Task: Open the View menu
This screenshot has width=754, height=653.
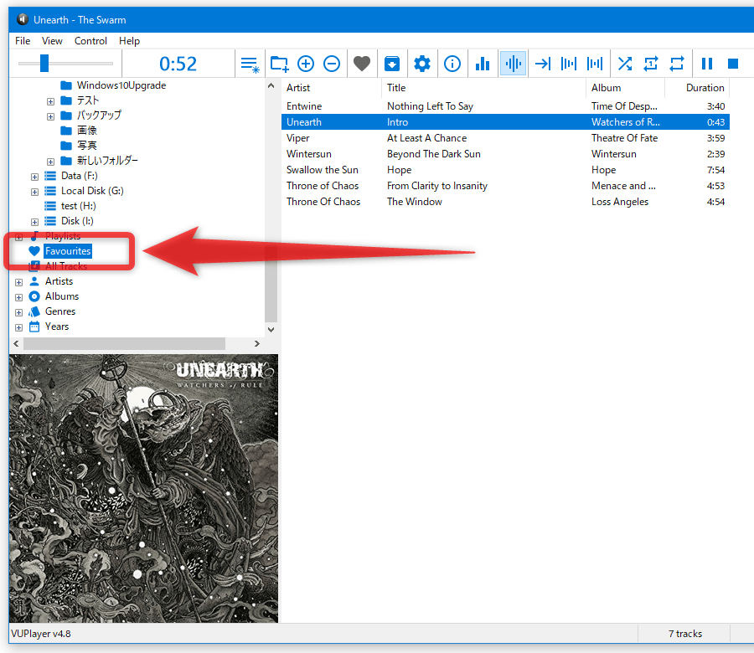Action: click(52, 41)
